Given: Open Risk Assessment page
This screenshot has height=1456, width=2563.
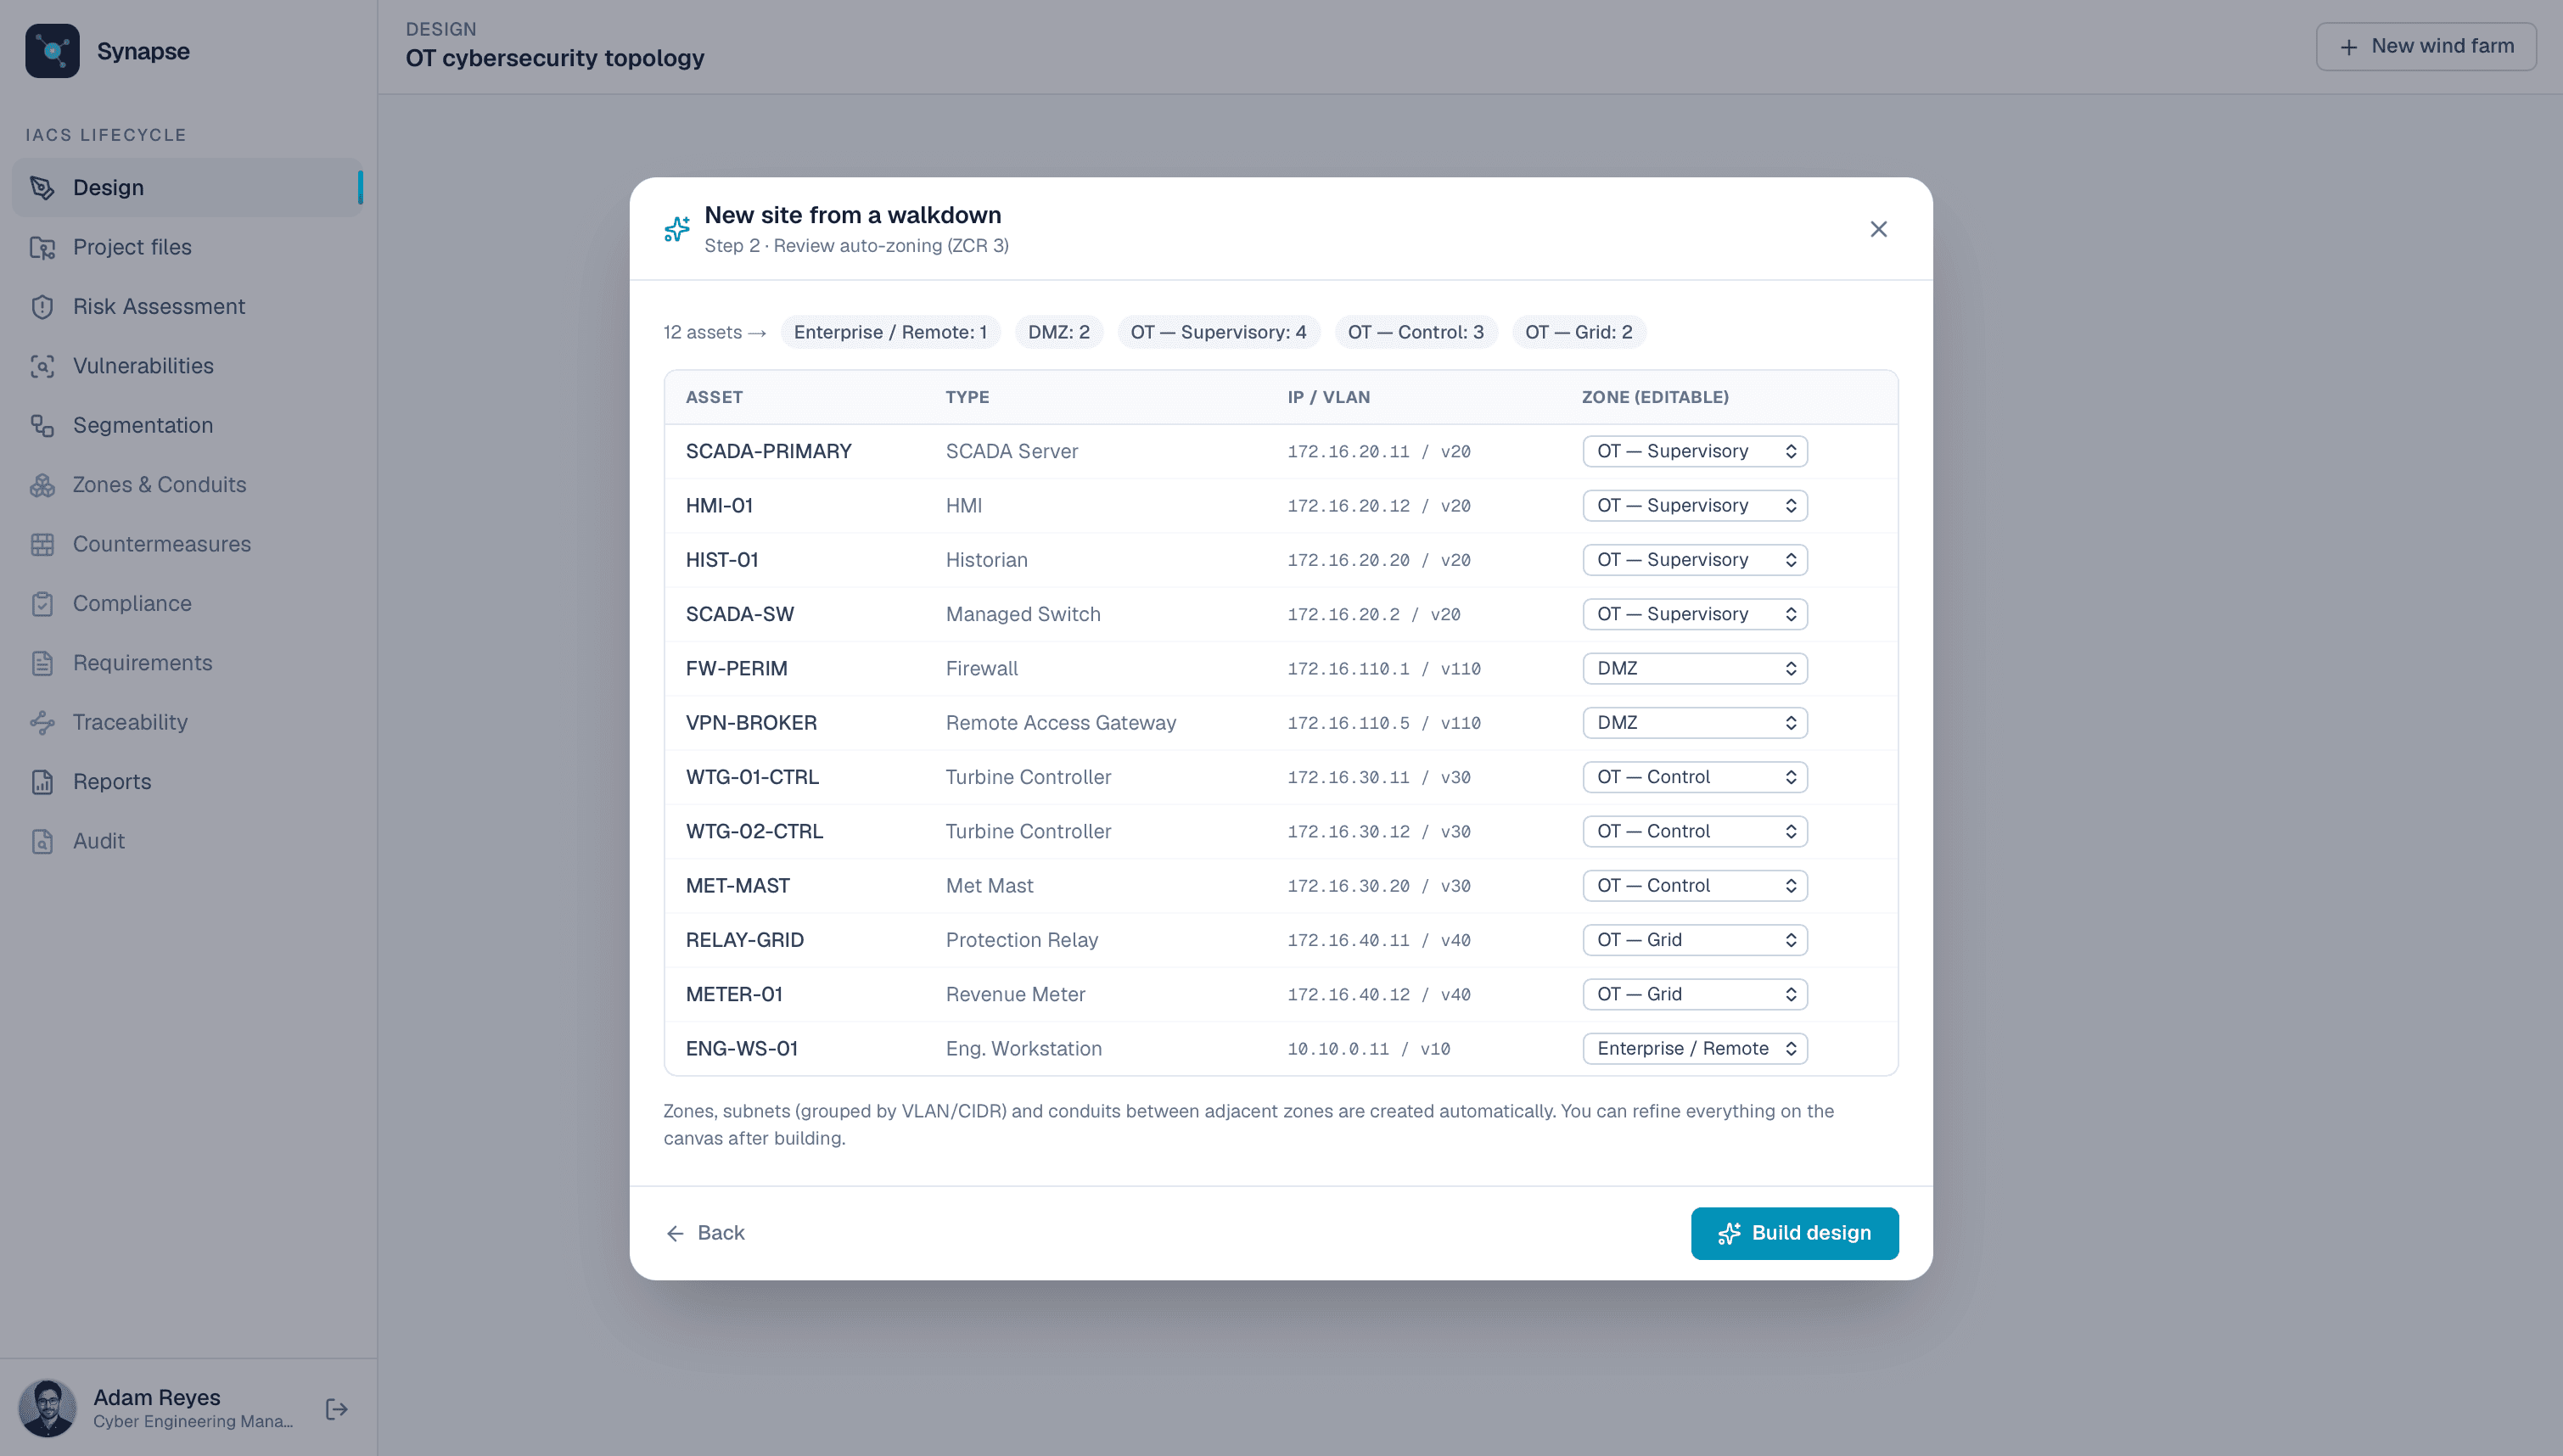Looking at the screenshot, I should coord(187,306).
